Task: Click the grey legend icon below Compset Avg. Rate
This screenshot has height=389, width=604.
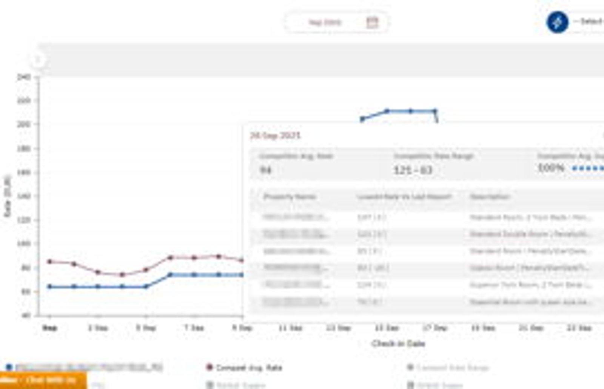Action: 210,385
